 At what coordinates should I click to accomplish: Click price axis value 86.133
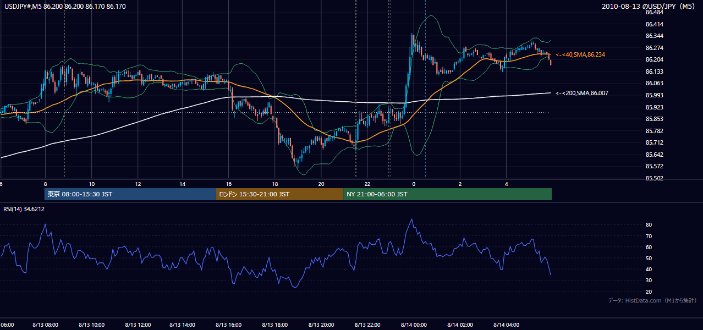point(655,72)
